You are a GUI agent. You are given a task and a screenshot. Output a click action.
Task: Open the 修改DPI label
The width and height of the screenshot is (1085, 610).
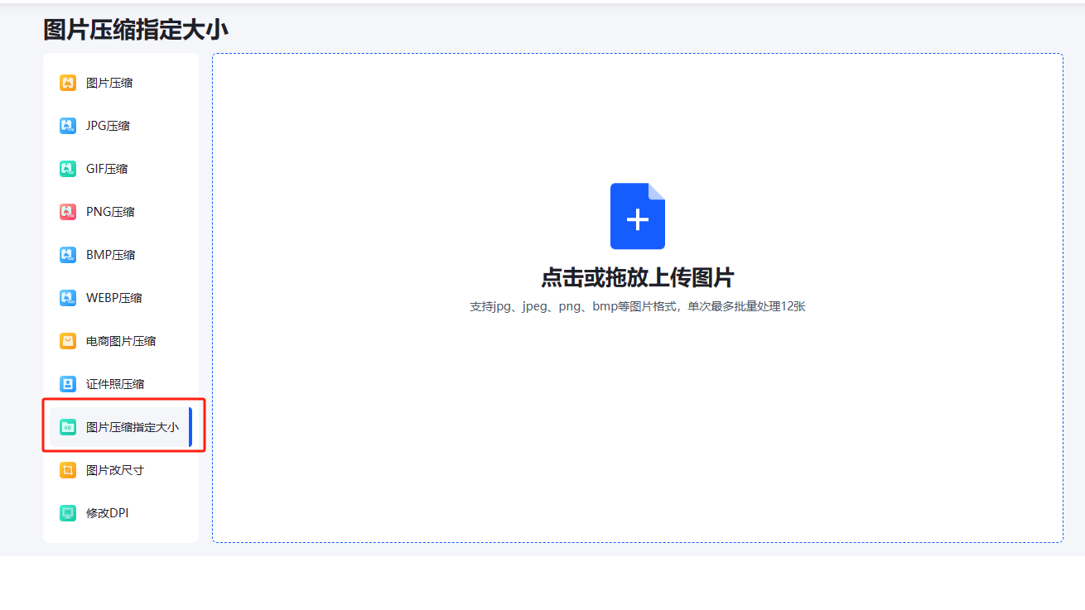[108, 513]
